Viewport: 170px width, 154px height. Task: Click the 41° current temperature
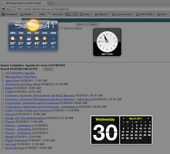(x=51, y=25)
